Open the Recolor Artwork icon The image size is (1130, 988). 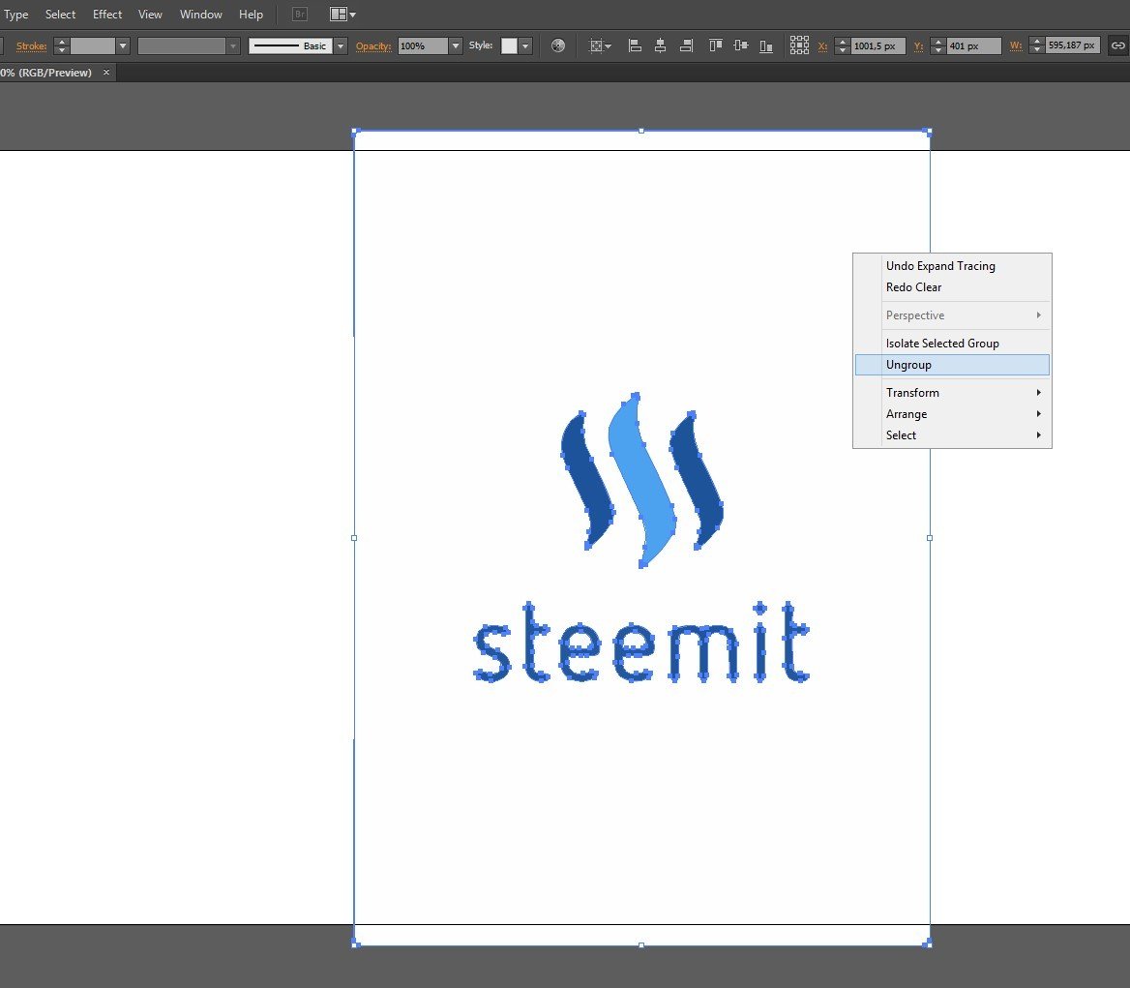click(558, 45)
